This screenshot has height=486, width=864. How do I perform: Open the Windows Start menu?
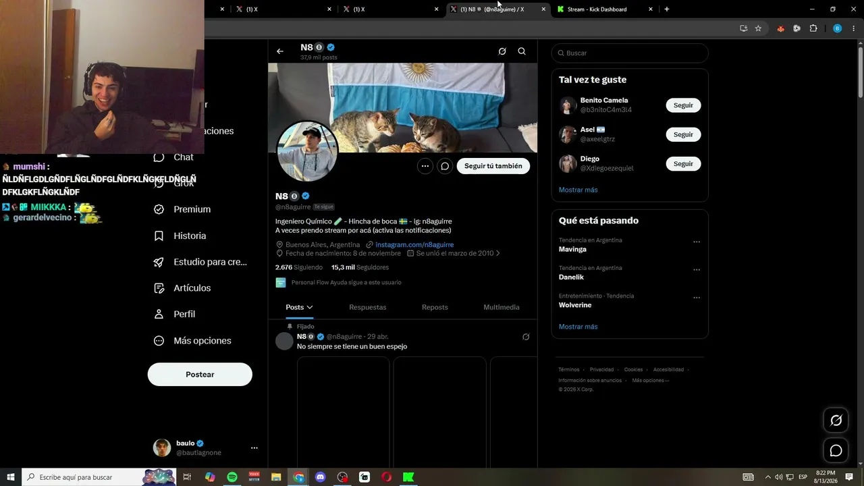pos(11,477)
